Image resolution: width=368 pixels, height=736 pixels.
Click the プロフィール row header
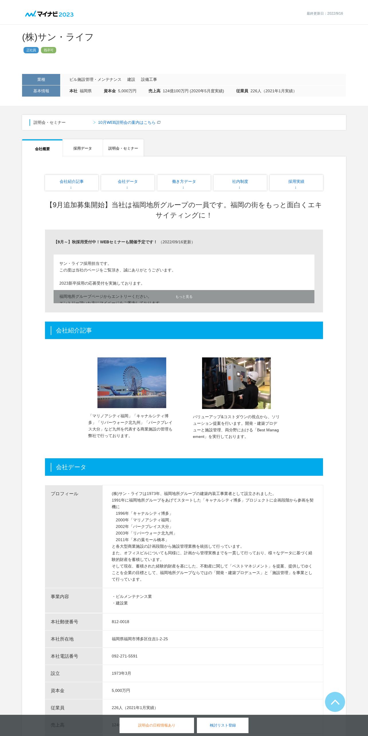pyautogui.click(x=74, y=537)
